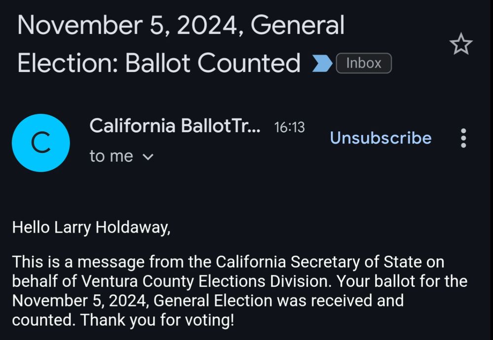The width and height of the screenshot is (493, 340).
Task: Select the "Hello Larry Holdaway" greeting text
Action: tap(91, 227)
